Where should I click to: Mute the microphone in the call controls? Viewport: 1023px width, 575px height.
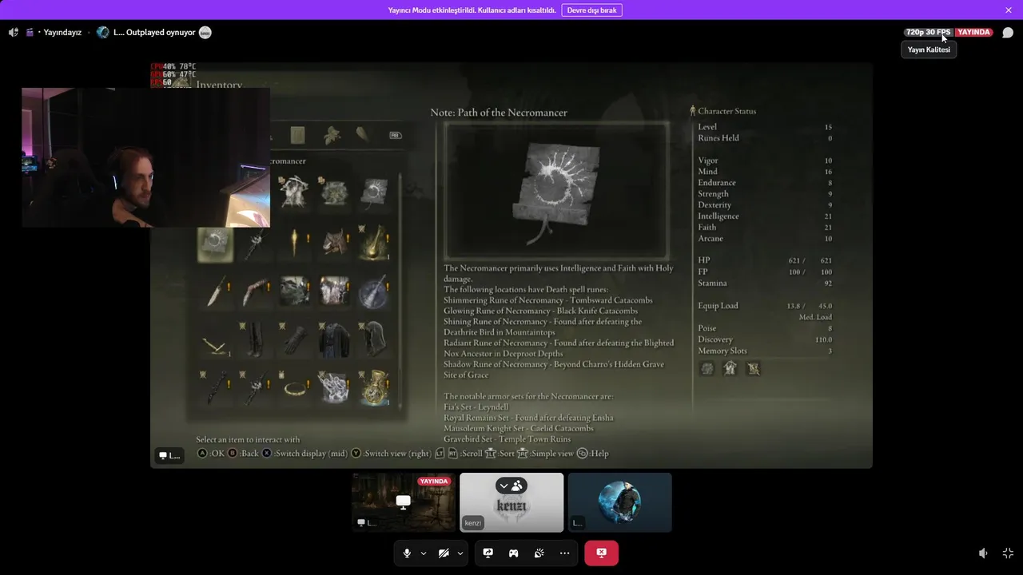click(x=407, y=553)
